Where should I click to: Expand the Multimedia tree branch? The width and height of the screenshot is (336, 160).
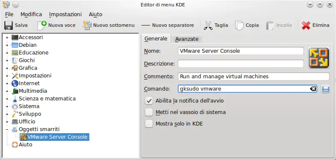7,91
